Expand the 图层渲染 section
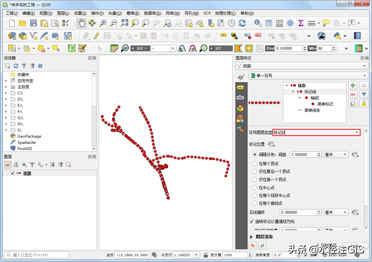 tap(252, 237)
